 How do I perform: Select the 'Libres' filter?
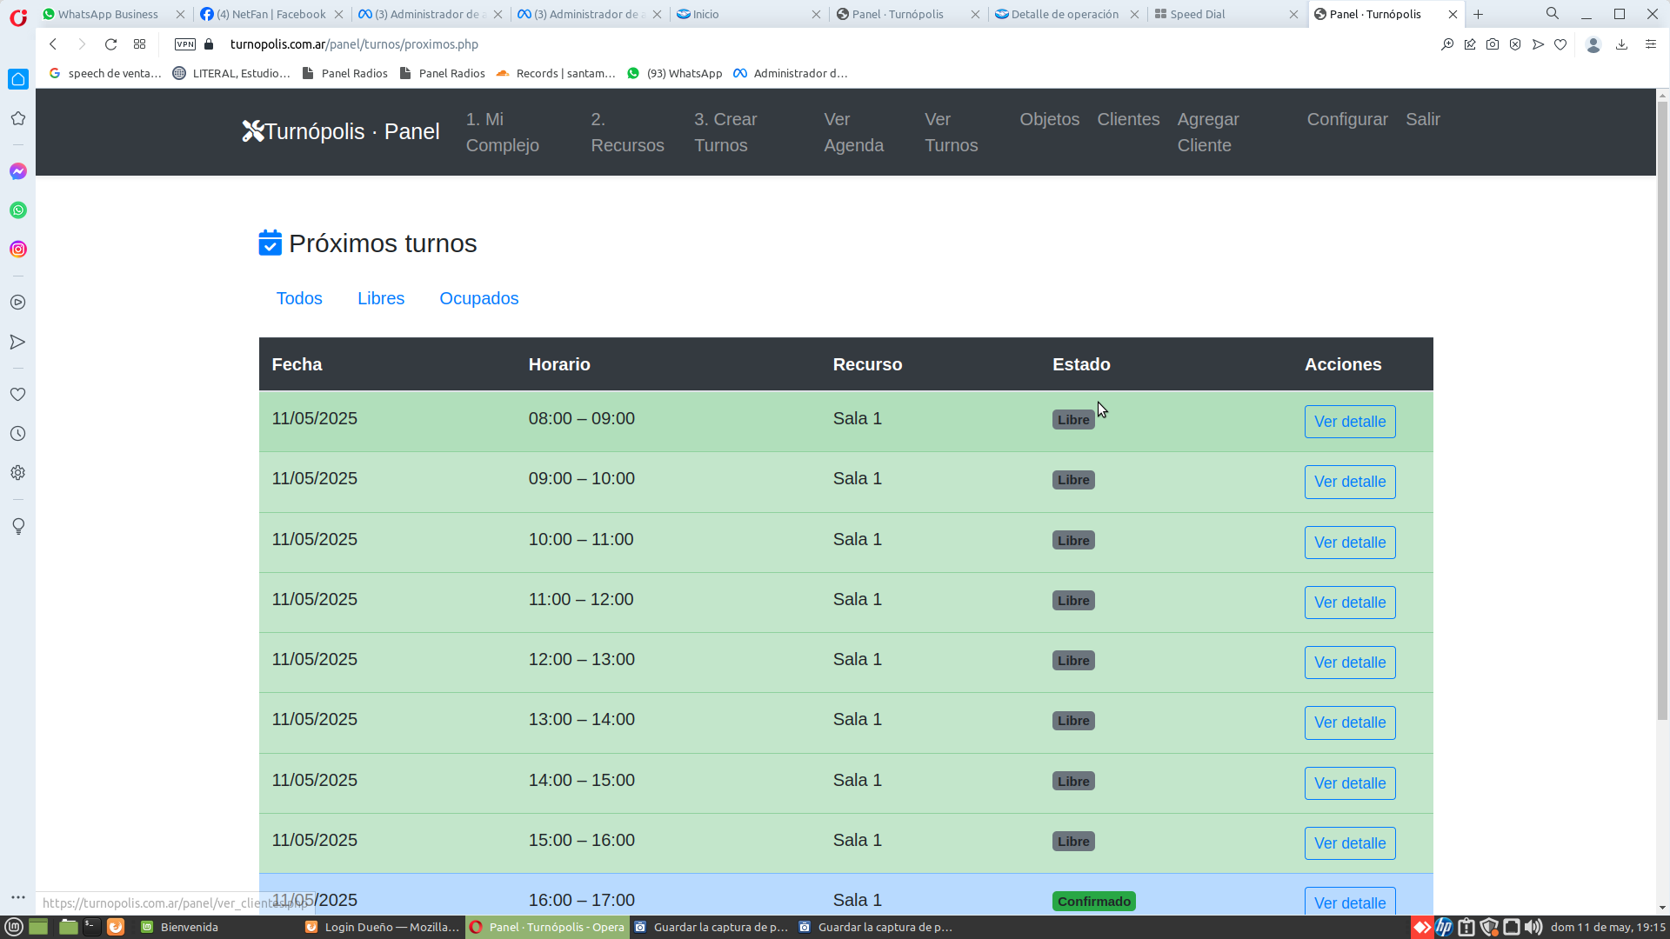tap(381, 298)
